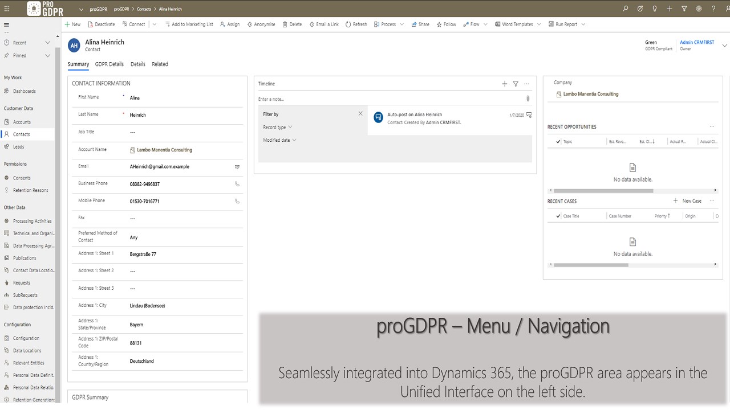Open the Account Name link Lambo Manentia Consulting

[x=164, y=150]
